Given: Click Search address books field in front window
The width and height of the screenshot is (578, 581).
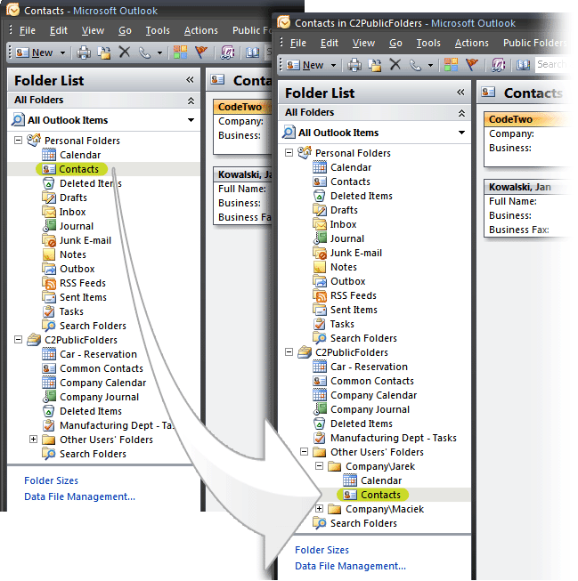Looking at the screenshot, I should point(553,64).
